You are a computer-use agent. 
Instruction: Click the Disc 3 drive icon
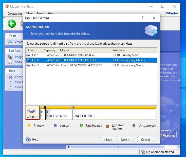(28, 65)
